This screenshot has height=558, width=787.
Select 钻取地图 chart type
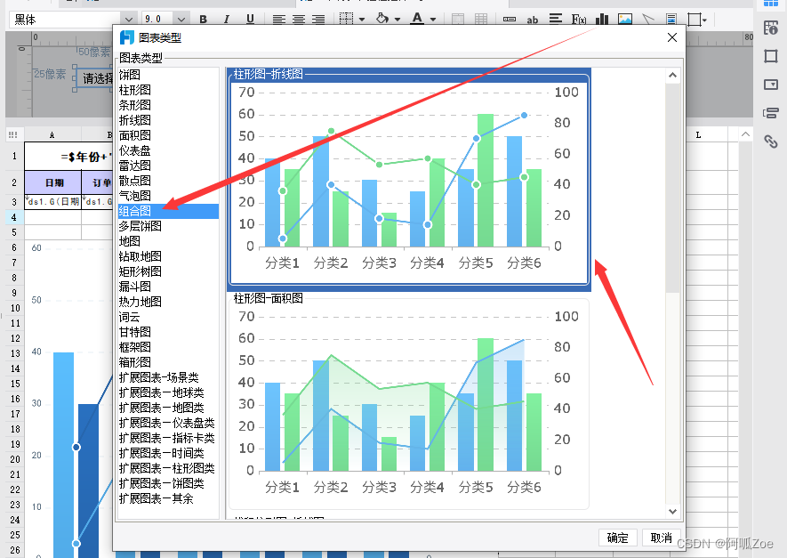pyautogui.click(x=168, y=256)
